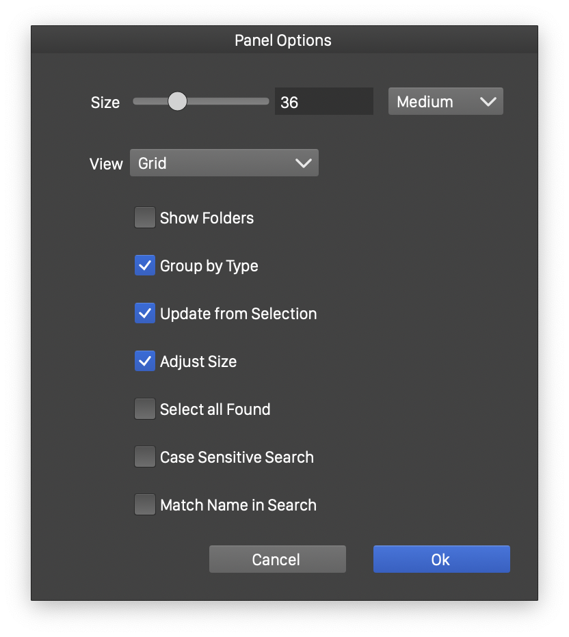Click the chevron arrow on the Grid dropdown
Image resolution: width=569 pixels, height=637 pixels.
click(303, 163)
